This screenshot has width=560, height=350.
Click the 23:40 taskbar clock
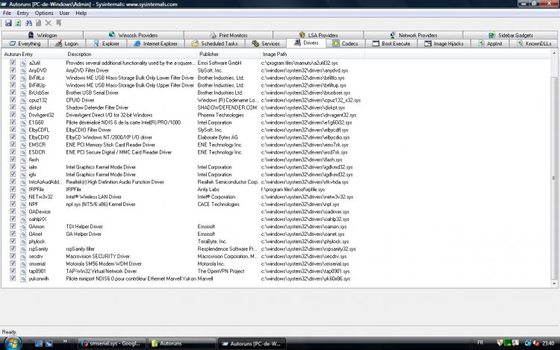coord(548,343)
